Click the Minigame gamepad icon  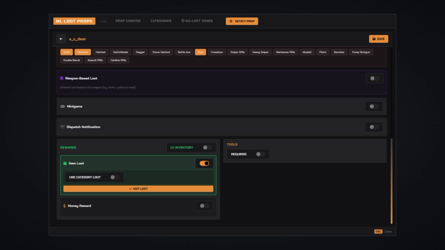point(63,106)
